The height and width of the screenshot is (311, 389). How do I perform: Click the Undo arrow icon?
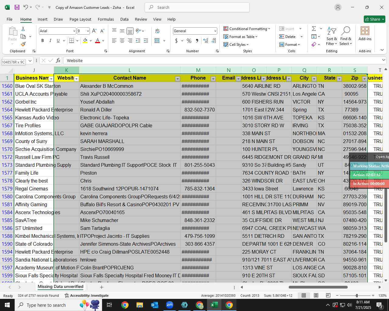26,7
